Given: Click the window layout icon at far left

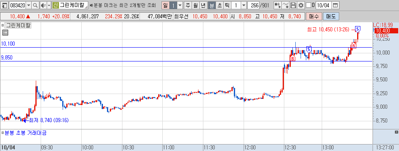Looking at the screenshot, I should [4, 5].
